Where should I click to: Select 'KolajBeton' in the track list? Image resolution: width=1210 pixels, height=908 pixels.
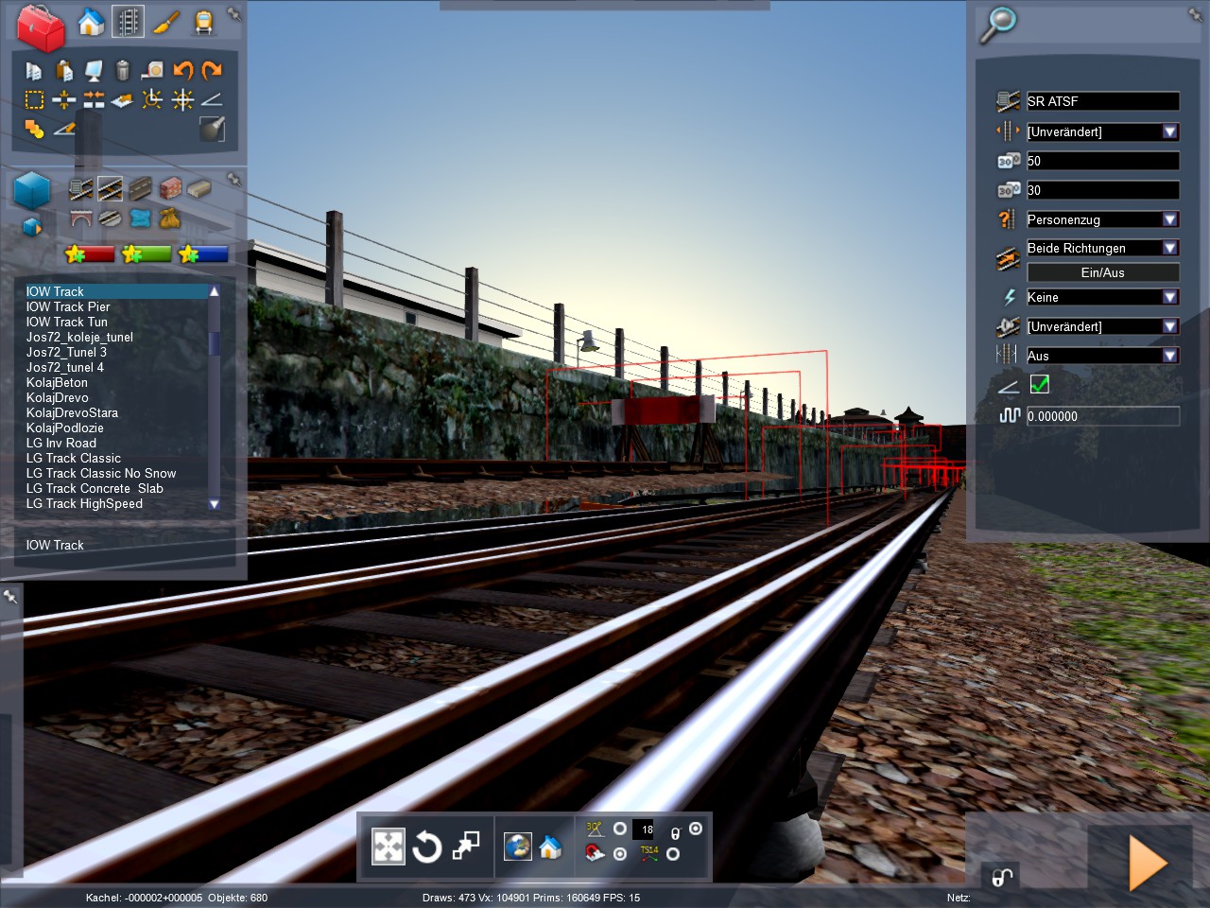pos(57,382)
